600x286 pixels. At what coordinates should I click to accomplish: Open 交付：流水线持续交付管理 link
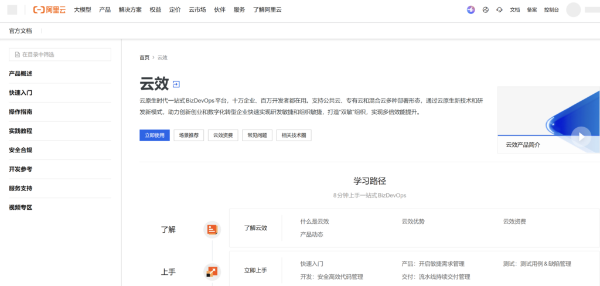(x=436, y=277)
